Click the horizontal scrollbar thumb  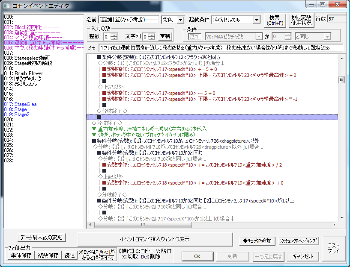tap(143, 225)
